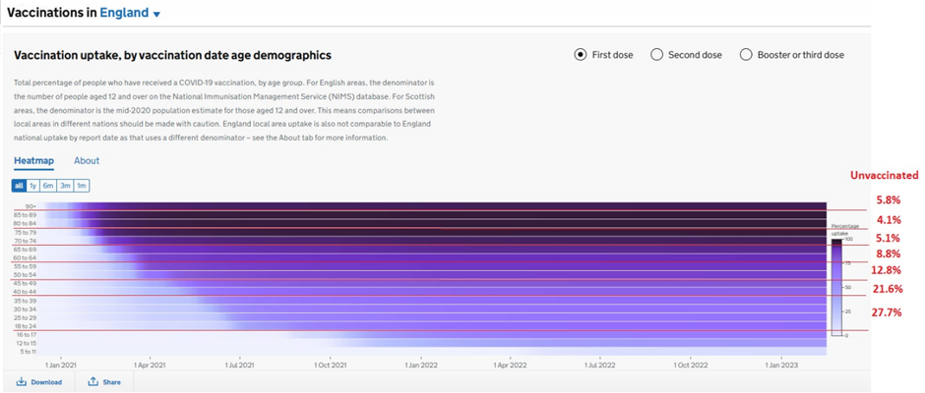Open the England area dropdown arrow

click(x=156, y=15)
